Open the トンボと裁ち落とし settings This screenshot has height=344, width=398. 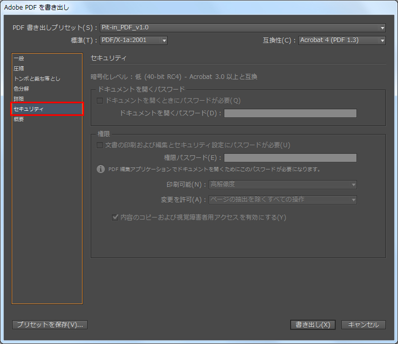37,78
